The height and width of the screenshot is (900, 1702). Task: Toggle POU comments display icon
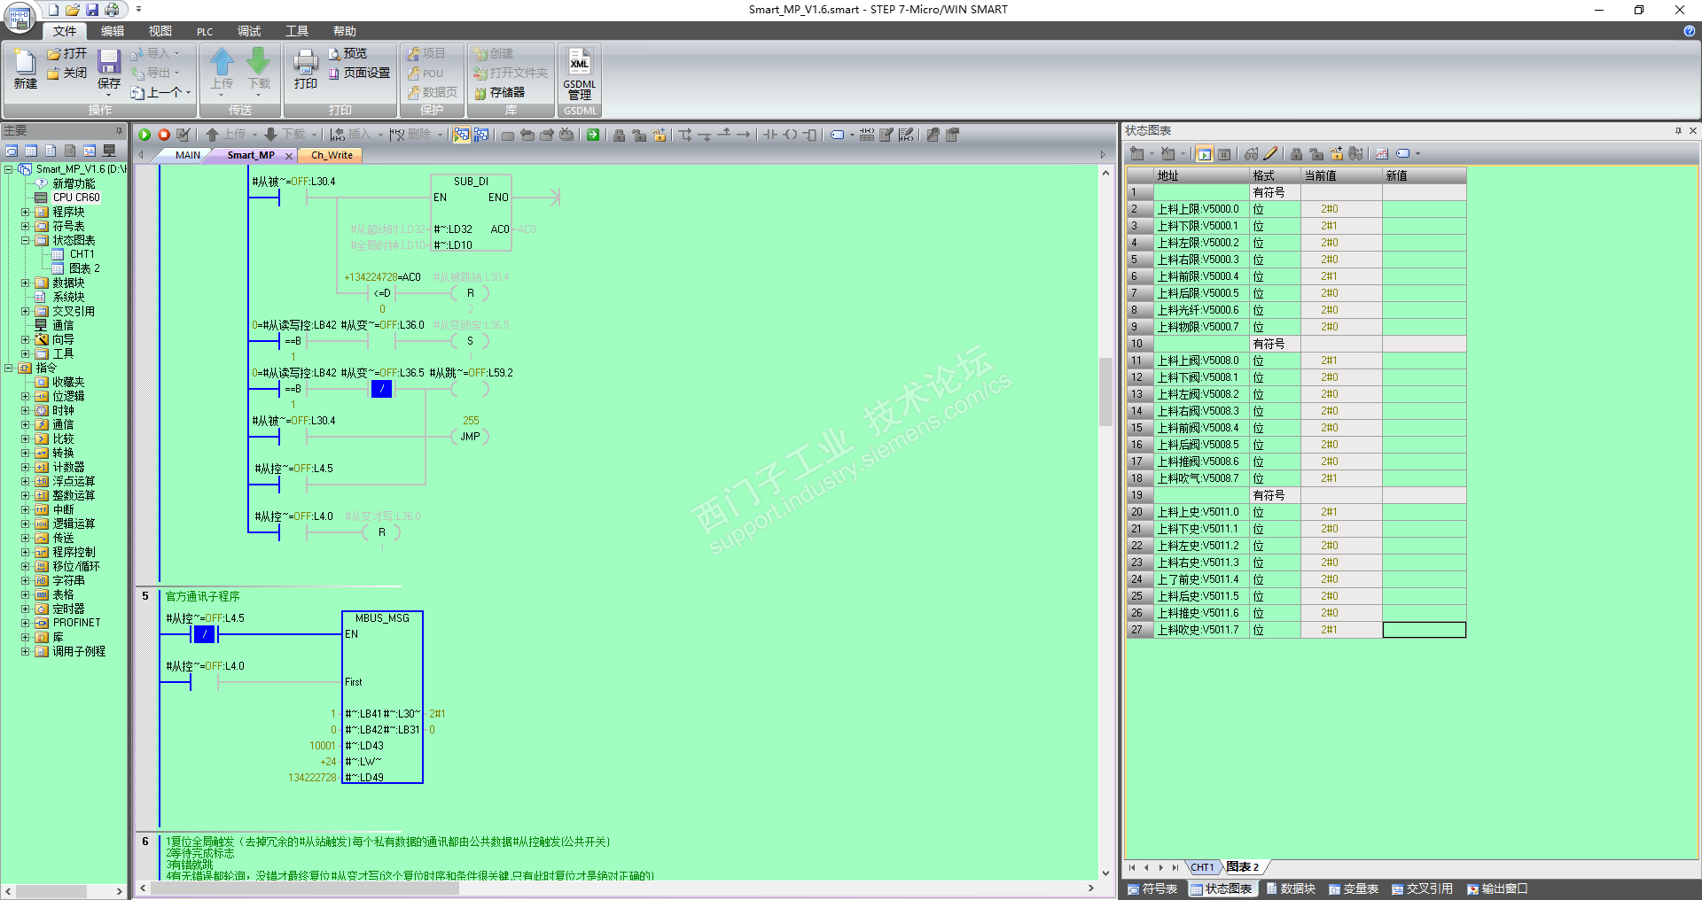click(x=886, y=135)
